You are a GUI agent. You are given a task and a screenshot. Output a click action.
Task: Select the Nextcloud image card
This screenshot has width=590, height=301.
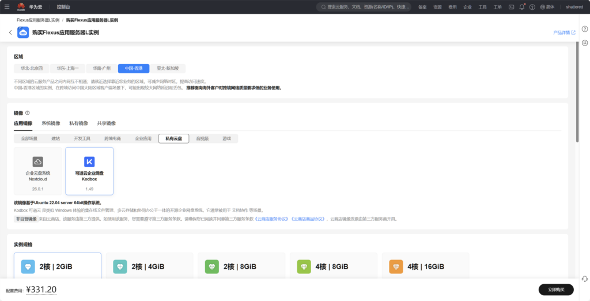click(38, 171)
